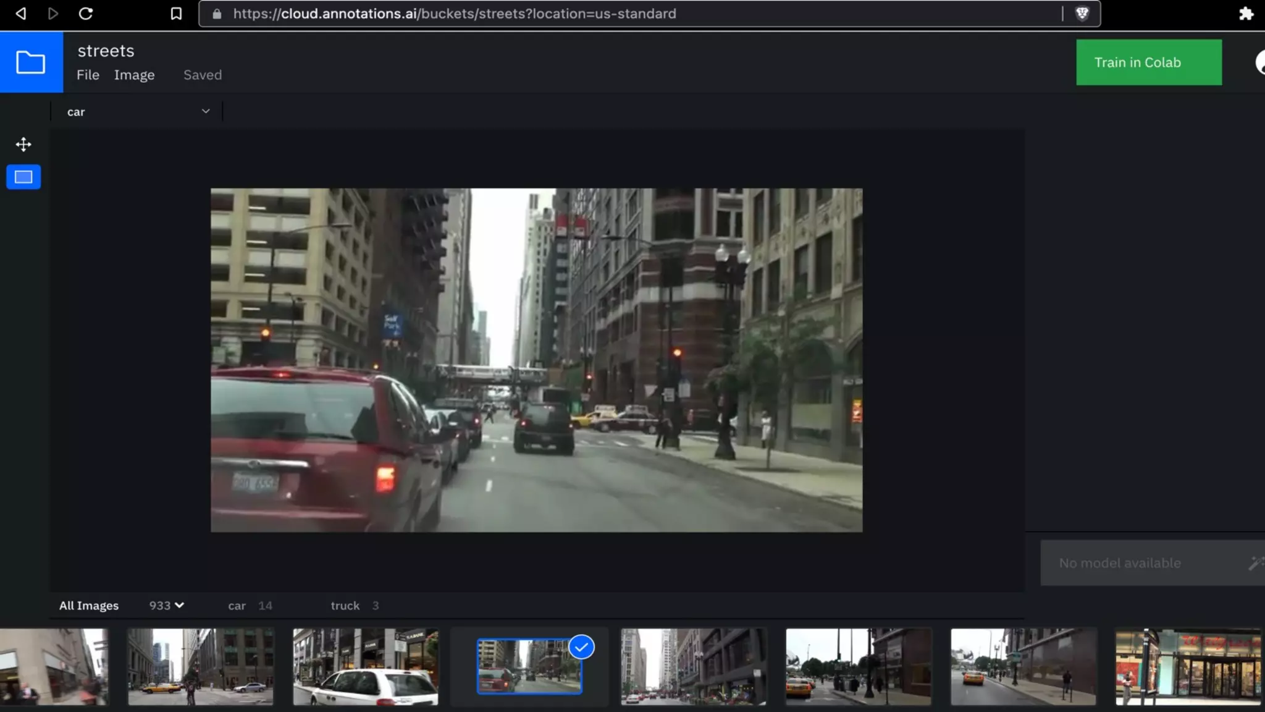This screenshot has height=712, width=1265.
Task: Click the blue folder buckets icon
Action: click(31, 62)
